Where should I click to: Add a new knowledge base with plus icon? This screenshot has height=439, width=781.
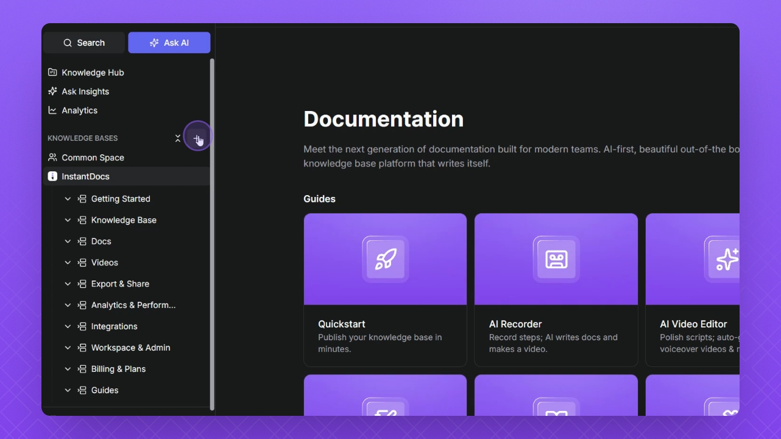click(196, 139)
